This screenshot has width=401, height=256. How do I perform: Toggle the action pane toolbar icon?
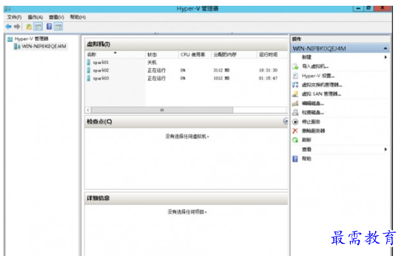coord(58,26)
